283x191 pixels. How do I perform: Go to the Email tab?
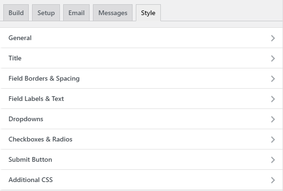click(x=76, y=13)
